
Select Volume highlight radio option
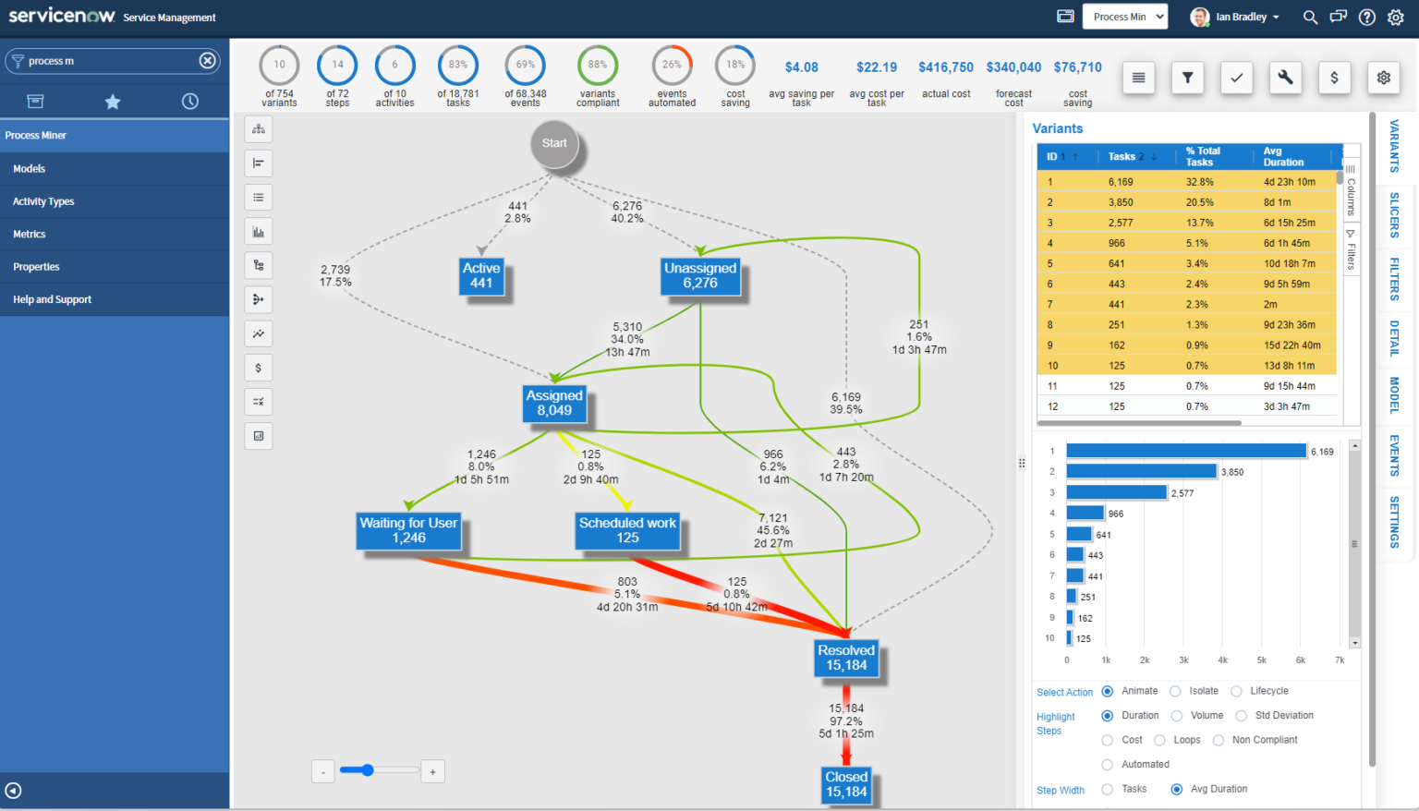[1176, 716]
